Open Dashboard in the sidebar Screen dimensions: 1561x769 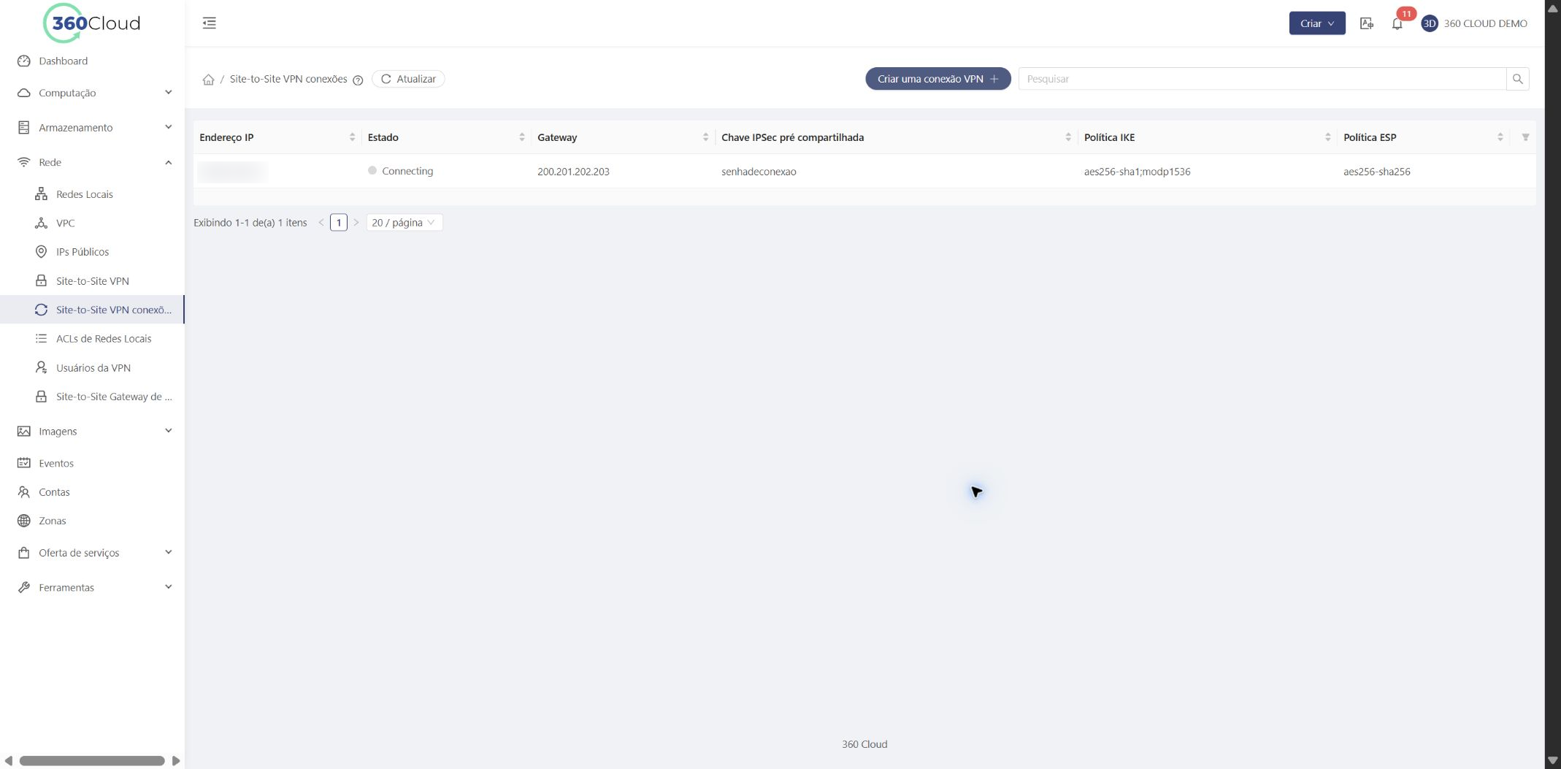pos(92,61)
